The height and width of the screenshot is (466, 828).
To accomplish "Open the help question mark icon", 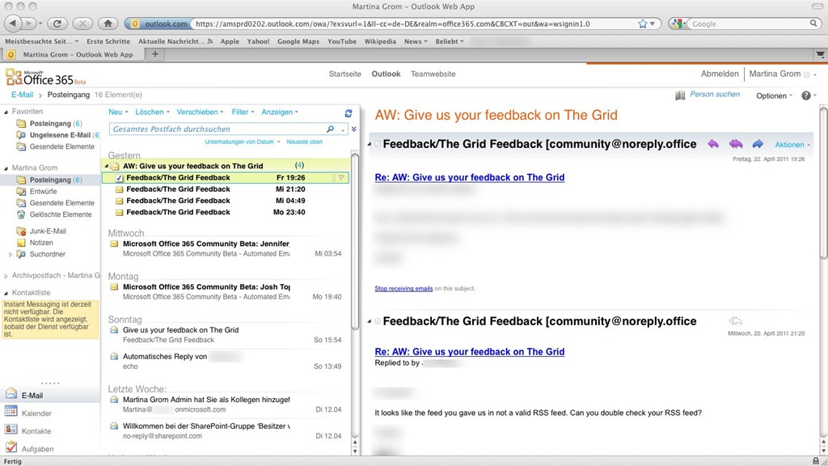I will point(805,95).
